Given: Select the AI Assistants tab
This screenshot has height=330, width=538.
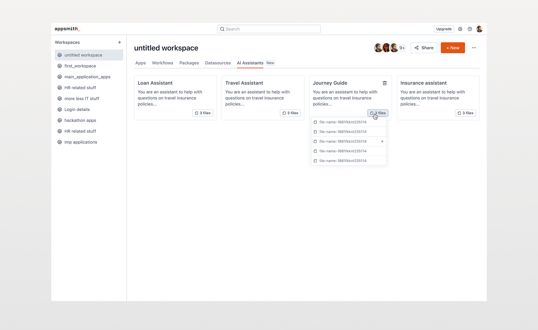Looking at the screenshot, I should (250, 63).
